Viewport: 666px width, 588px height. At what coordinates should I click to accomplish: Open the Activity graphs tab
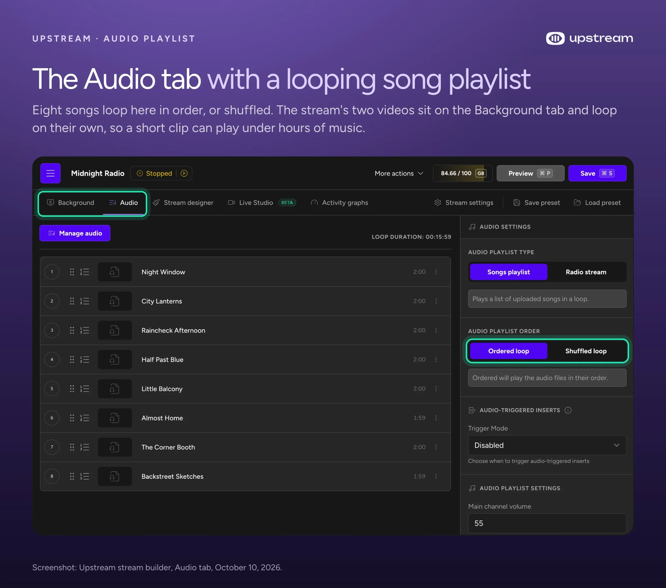coord(339,202)
